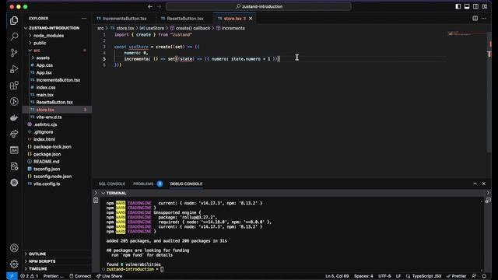This screenshot has height=280, width=498.
Task: Open Customize Layout icon
Action: (x=485, y=6)
